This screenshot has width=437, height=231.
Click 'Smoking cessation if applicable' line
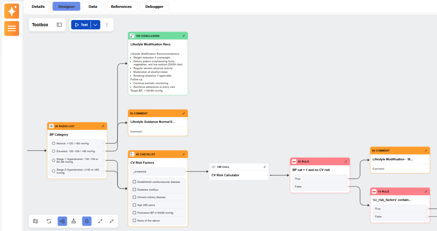152,76
